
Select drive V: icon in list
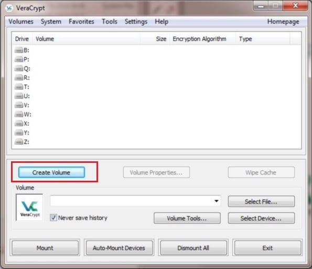(19, 105)
